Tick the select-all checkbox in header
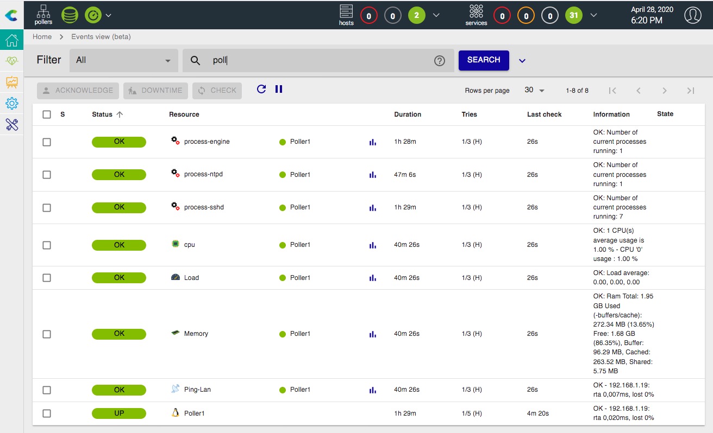The width and height of the screenshot is (713, 433). [47, 114]
